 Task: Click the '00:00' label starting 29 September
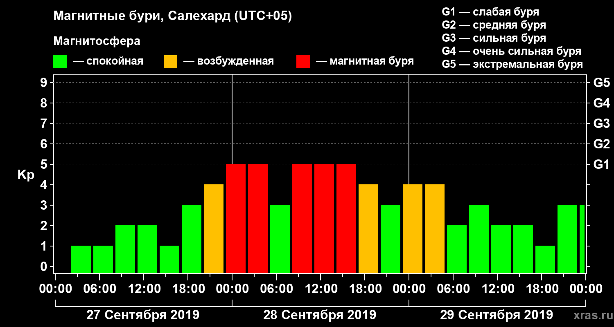pos(409,289)
